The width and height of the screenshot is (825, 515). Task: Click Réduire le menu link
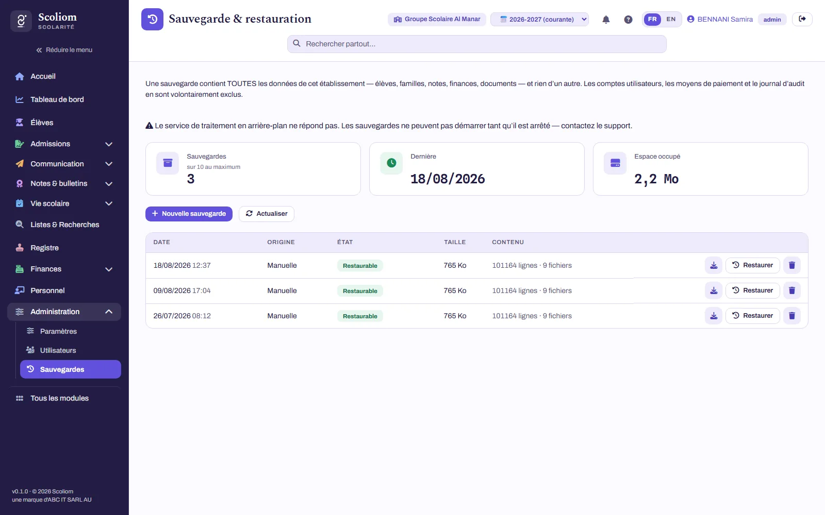click(x=64, y=50)
